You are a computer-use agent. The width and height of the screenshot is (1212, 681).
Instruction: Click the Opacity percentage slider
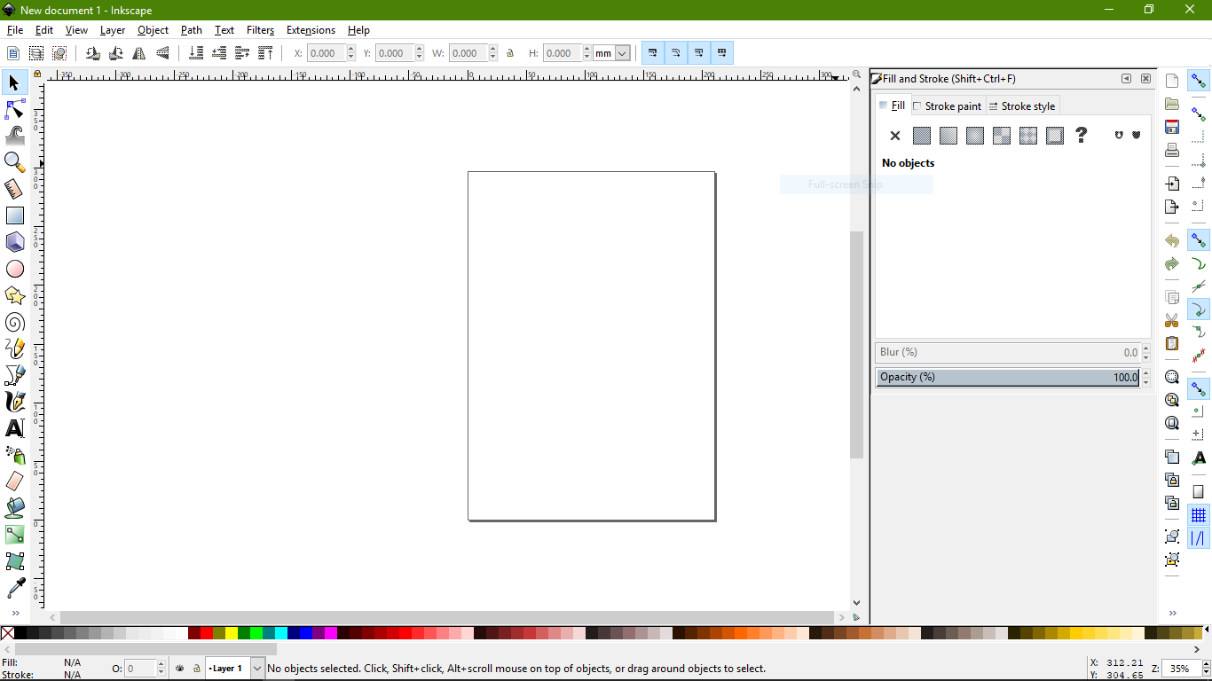click(x=1007, y=377)
